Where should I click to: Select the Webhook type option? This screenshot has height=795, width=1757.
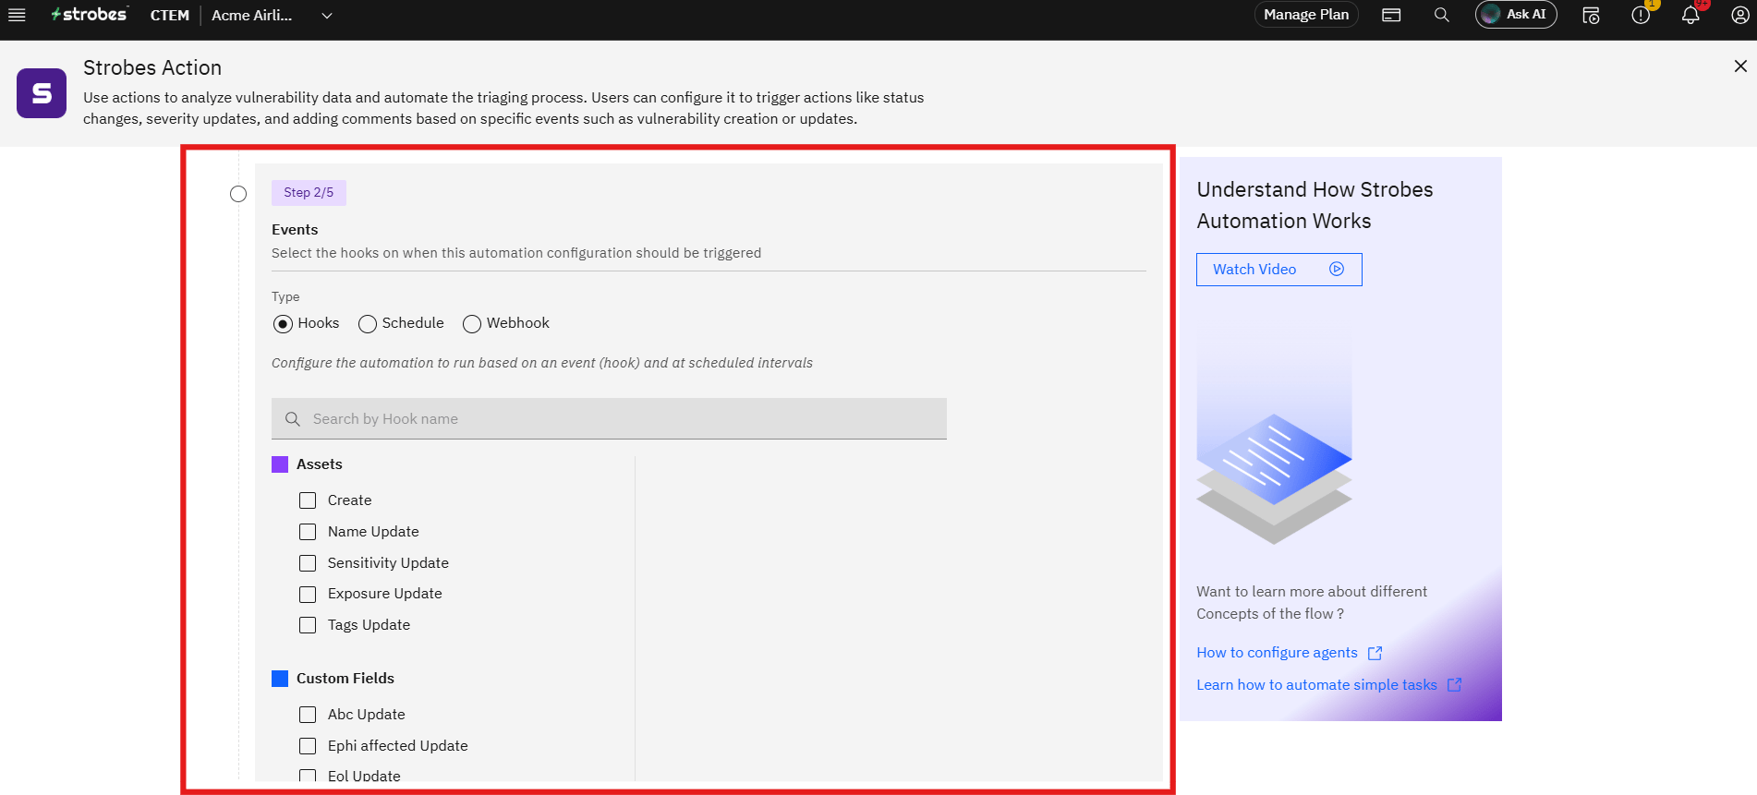click(x=472, y=324)
